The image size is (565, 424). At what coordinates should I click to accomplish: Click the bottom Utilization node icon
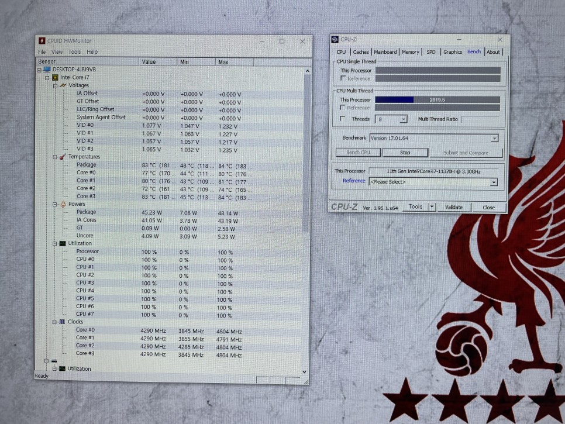[x=62, y=368]
